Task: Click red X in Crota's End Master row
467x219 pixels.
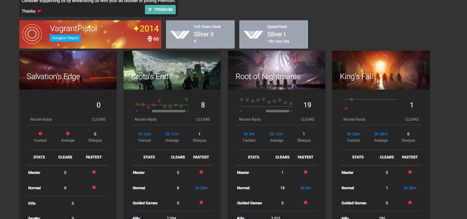Action: [201, 172]
